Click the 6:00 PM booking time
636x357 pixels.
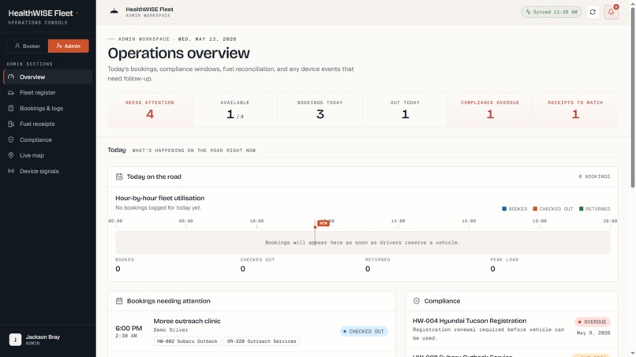(x=129, y=328)
